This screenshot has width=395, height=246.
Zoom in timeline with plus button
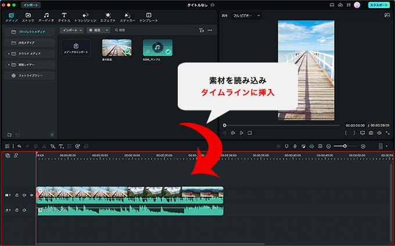363,146
